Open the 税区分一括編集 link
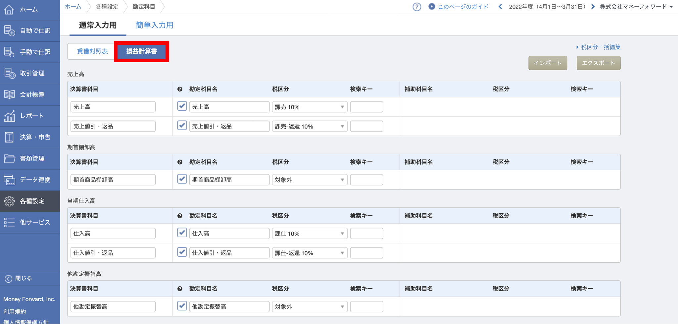This screenshot has width=678, height=324. point(600,47)
